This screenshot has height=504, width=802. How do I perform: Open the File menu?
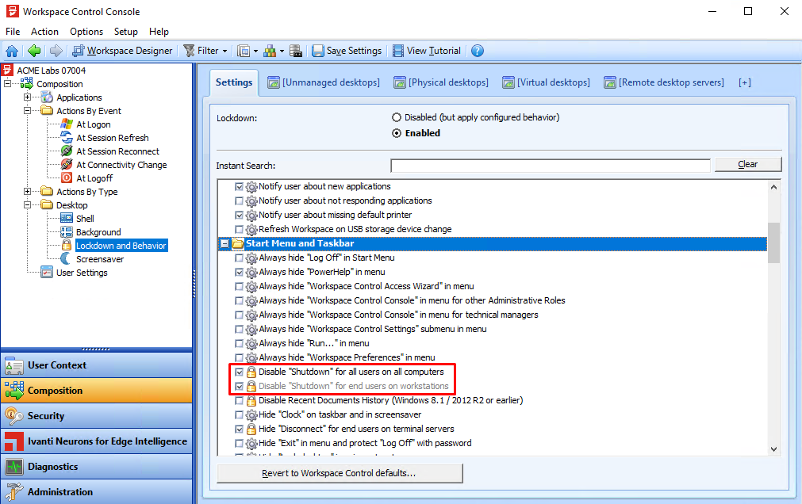[13, 32]
